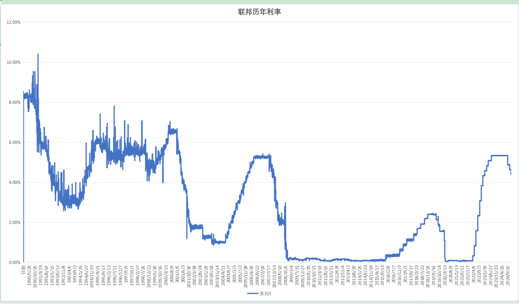Select the 2015/9/13 date axis label
This screenshot has width=519, height=304.
pyautogui.click(x=382, y=276)
